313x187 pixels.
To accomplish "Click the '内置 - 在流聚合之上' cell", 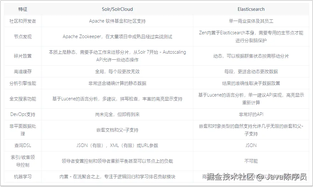I will [117, 177].
